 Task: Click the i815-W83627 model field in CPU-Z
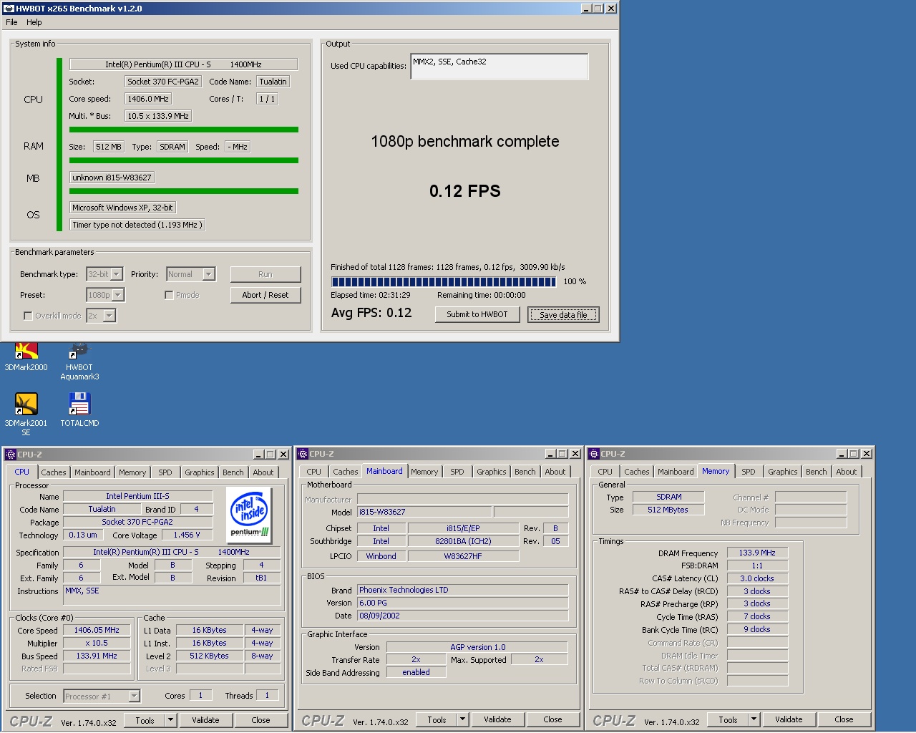click(x=424, y=512)
